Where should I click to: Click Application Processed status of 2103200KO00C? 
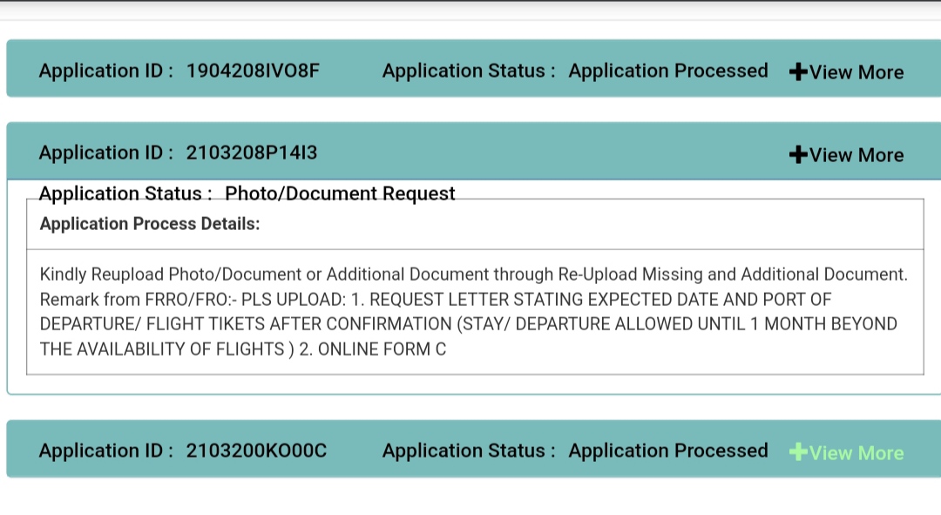pyautogui.click(x=668, y=451)
